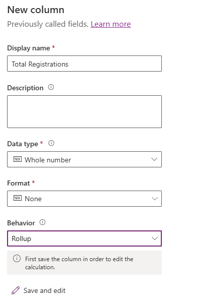Click the pencil icon beside Save and edit
This screenshot has height=302, width=199.
pyautogui.click(x=16, y=290)
